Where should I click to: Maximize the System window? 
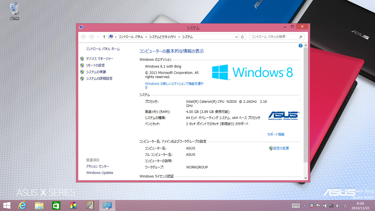[292, 27]
